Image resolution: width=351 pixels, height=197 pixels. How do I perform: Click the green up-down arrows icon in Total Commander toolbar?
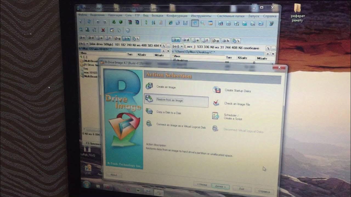pyautogui.click(x=146, y=23)
